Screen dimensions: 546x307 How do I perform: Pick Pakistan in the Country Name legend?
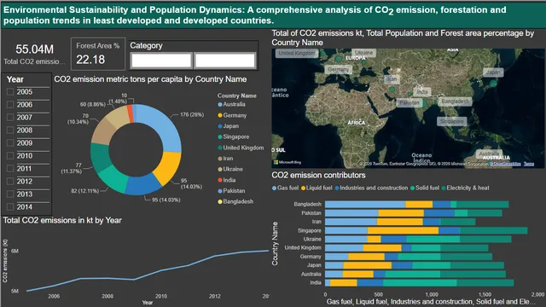point(231,191)
